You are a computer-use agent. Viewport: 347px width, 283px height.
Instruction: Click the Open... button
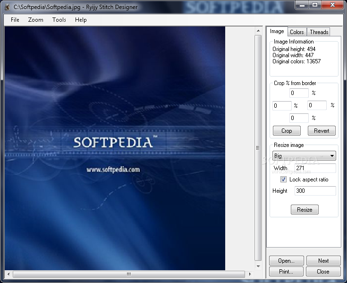(x=287, y=261)
